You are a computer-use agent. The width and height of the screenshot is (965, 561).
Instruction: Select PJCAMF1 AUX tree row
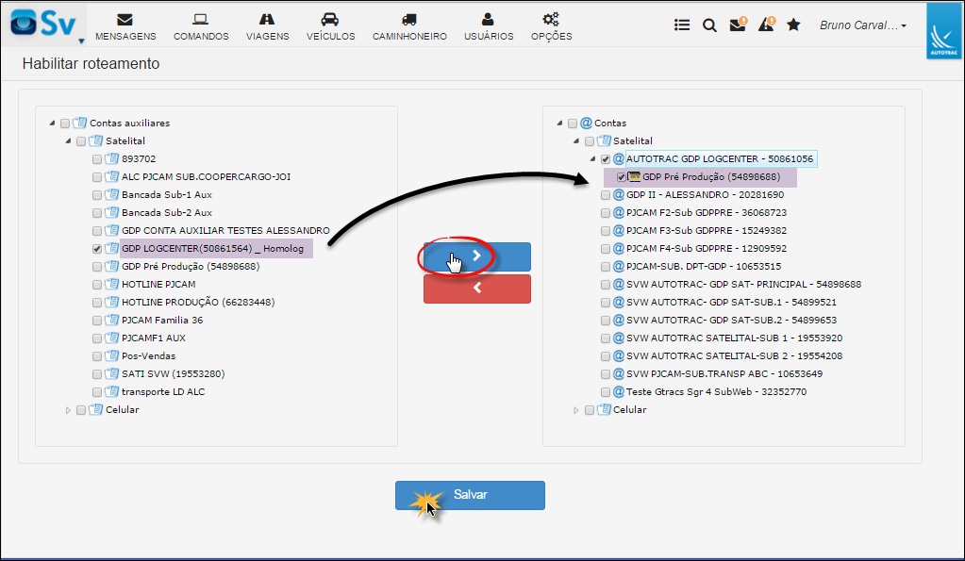coord(154,338)
